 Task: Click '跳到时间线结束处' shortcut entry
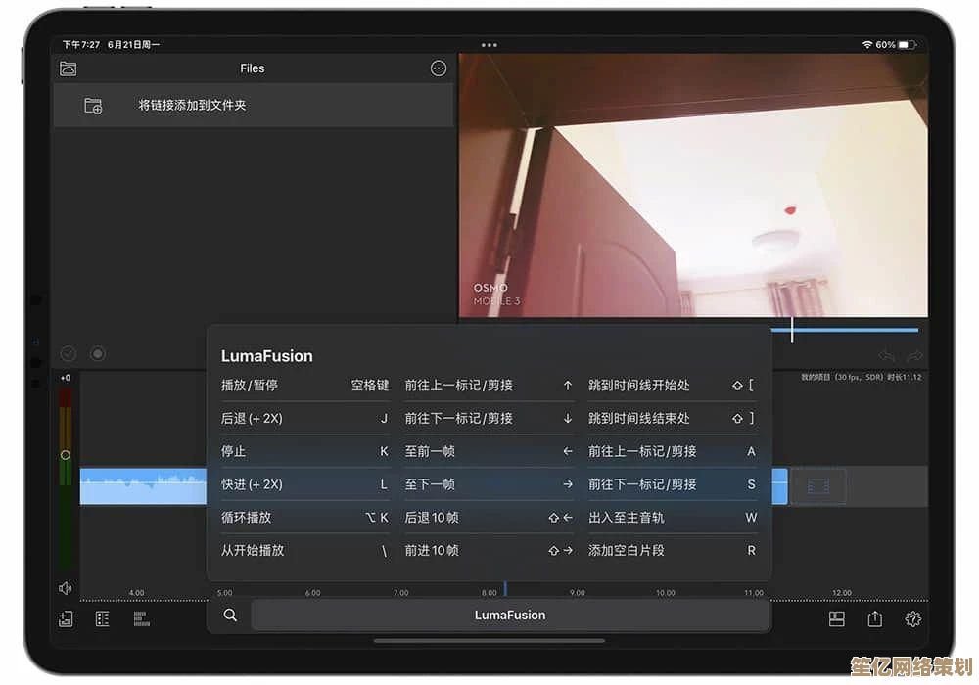click(673, 418)
